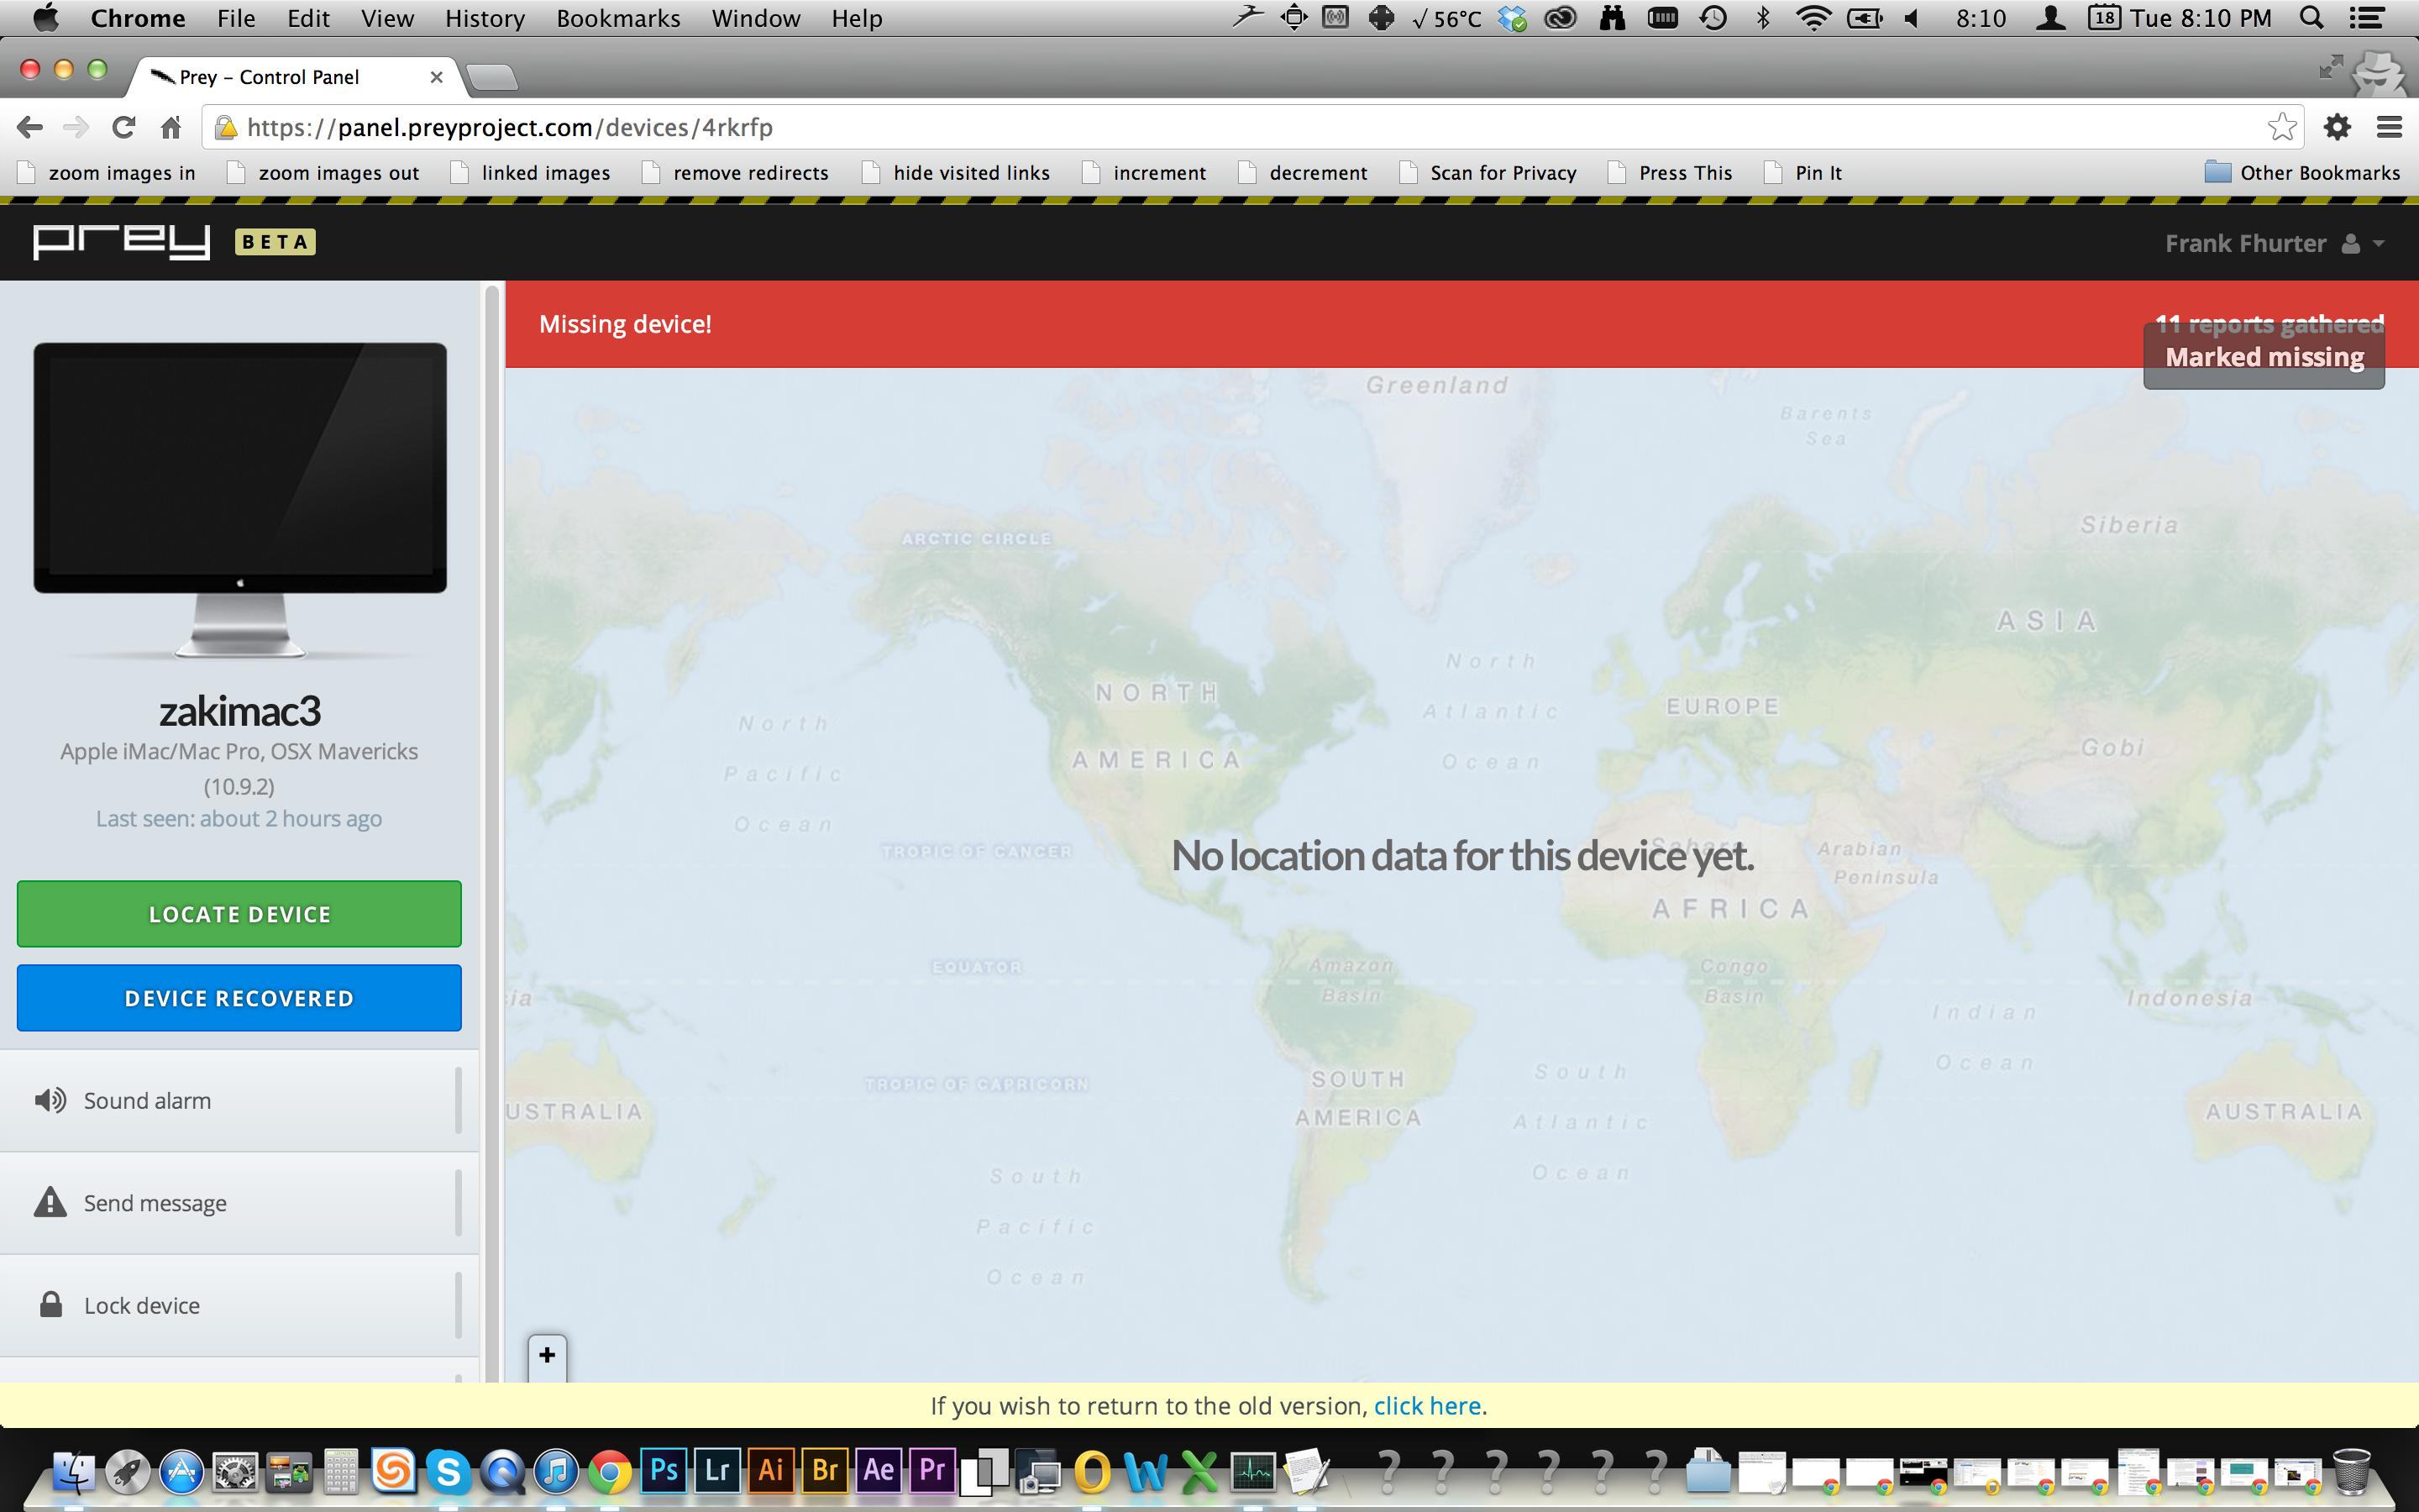Click Prey beta logo icon
2419x1512 pixels.
click(167, 242)
